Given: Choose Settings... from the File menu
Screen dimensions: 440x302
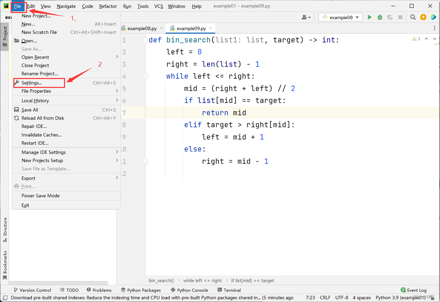Looking at the screenshot, I should [x=66, y=83].
